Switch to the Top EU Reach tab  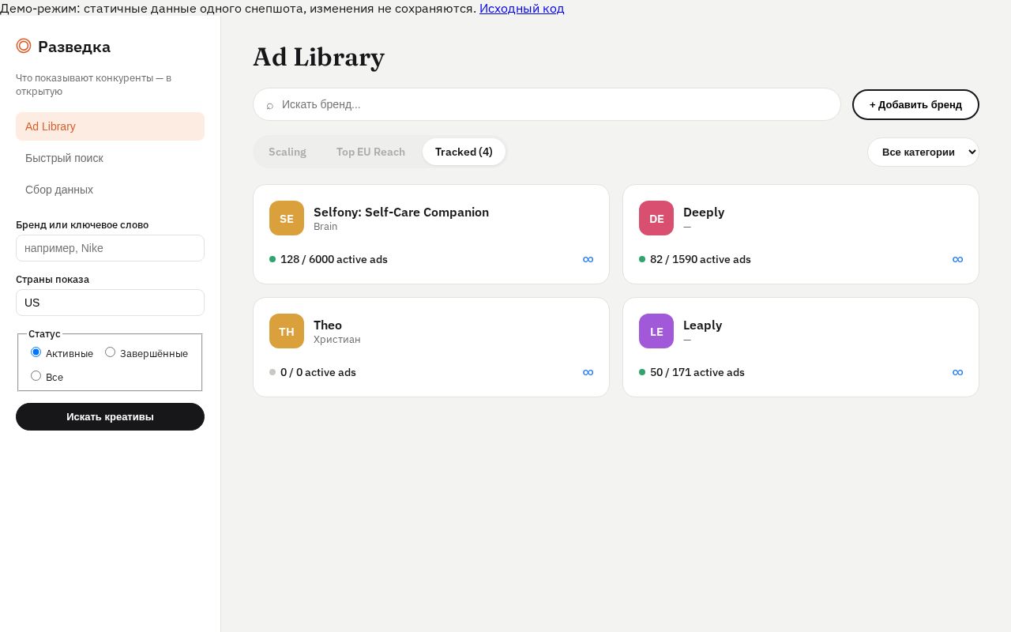(x=370, y=152)
